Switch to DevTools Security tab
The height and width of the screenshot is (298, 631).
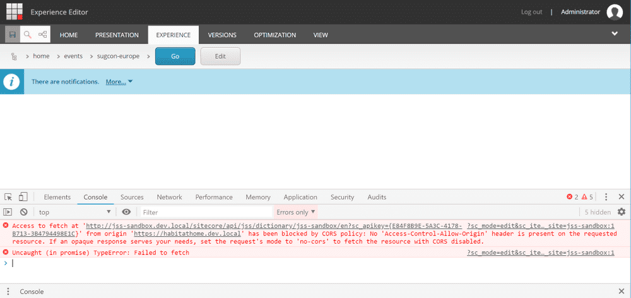[343, 197]
